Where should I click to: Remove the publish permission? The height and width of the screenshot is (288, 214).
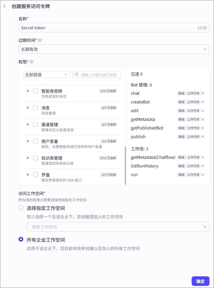click(x=203, y=137)
